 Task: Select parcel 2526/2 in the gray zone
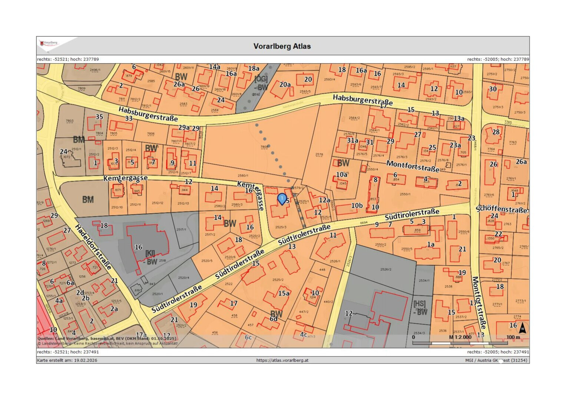[385, 269]
